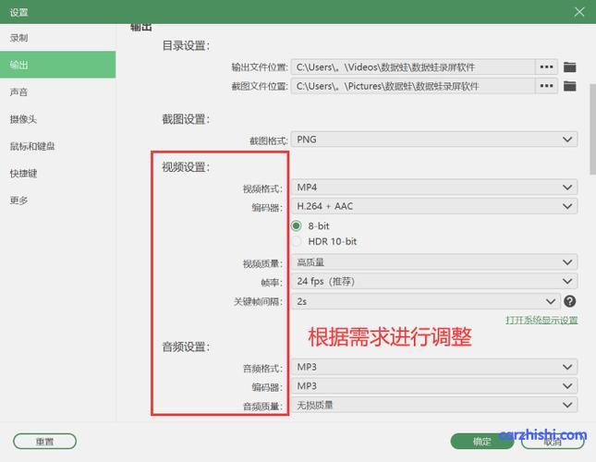Open the video format MP4 dropdown
The width and height of the screenshot is (596, 462).
tap(434, 188)
